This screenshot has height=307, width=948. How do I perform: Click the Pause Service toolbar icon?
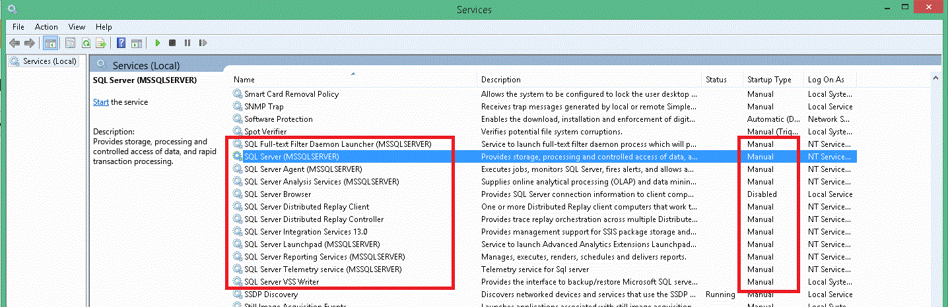tap(187, 43)
